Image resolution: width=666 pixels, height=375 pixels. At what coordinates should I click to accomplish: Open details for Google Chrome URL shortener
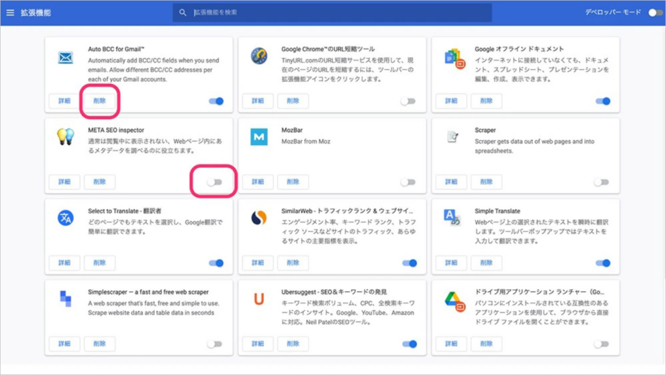tap(258, 101)
